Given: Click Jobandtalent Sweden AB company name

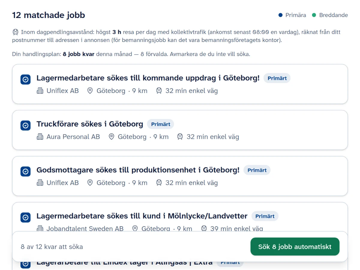Looking at the screenshot, I should coord(85,229).
